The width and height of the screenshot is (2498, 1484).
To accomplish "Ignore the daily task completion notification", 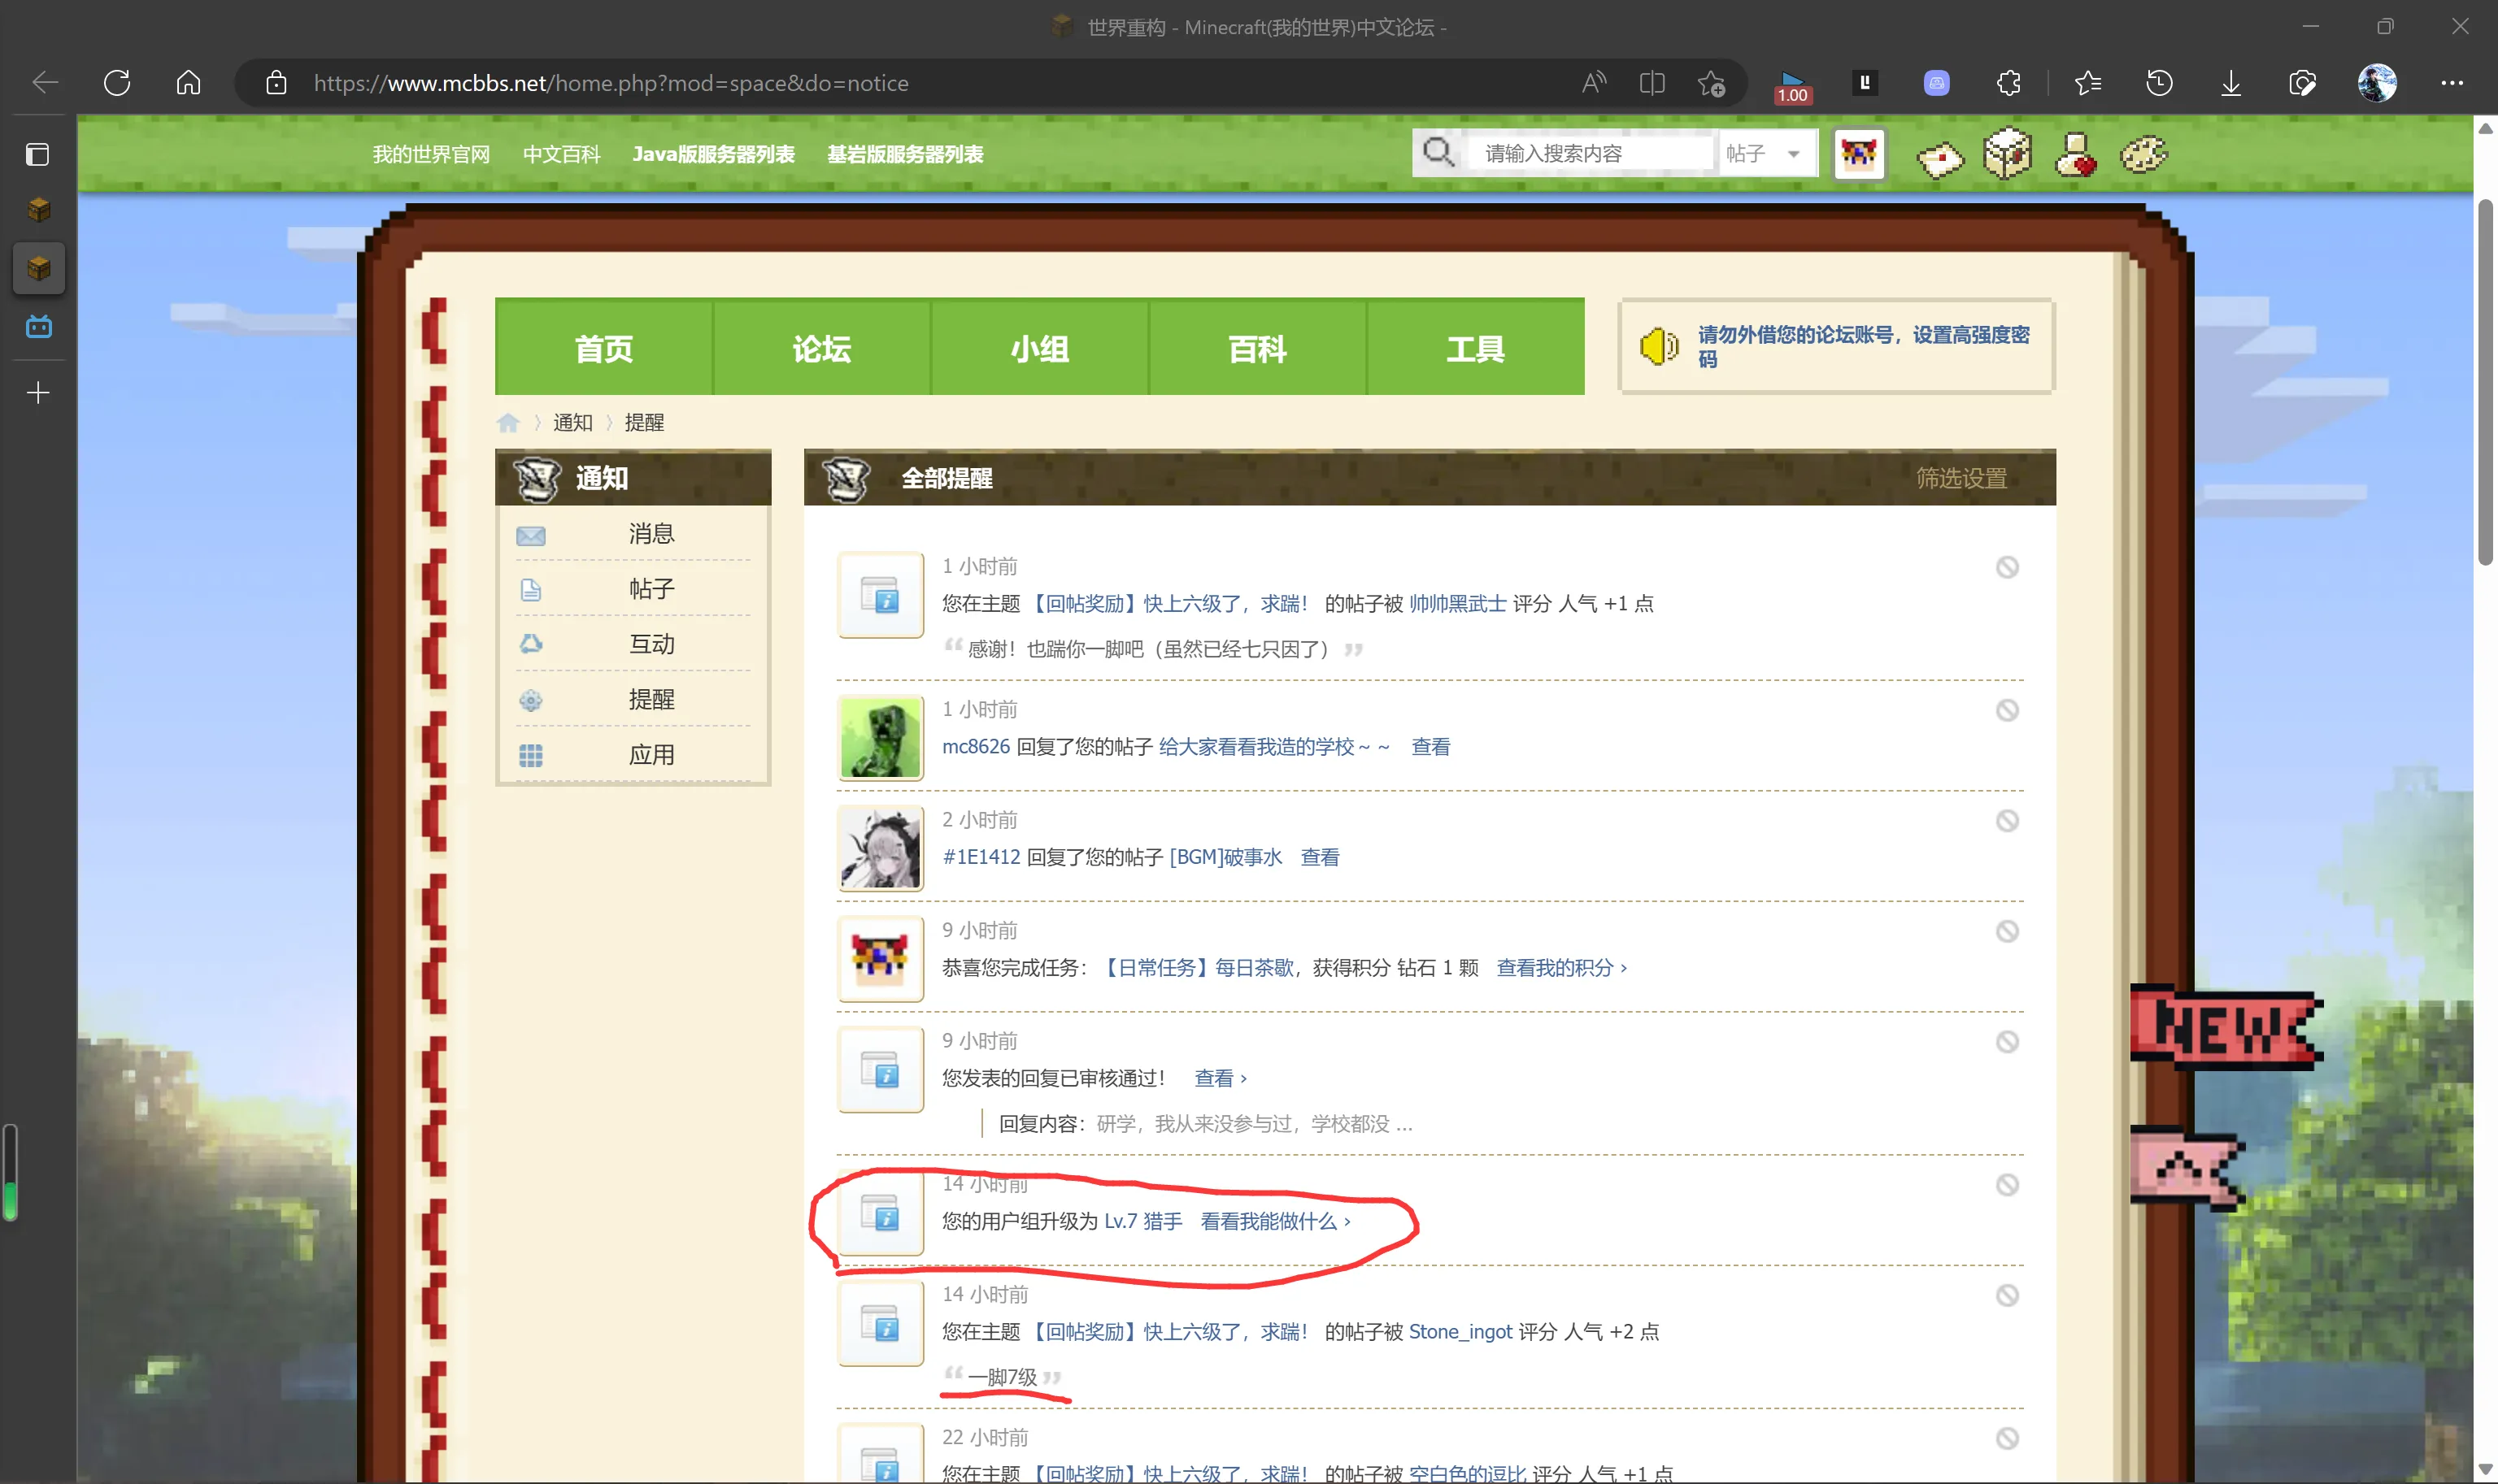I will (2007, 931).
